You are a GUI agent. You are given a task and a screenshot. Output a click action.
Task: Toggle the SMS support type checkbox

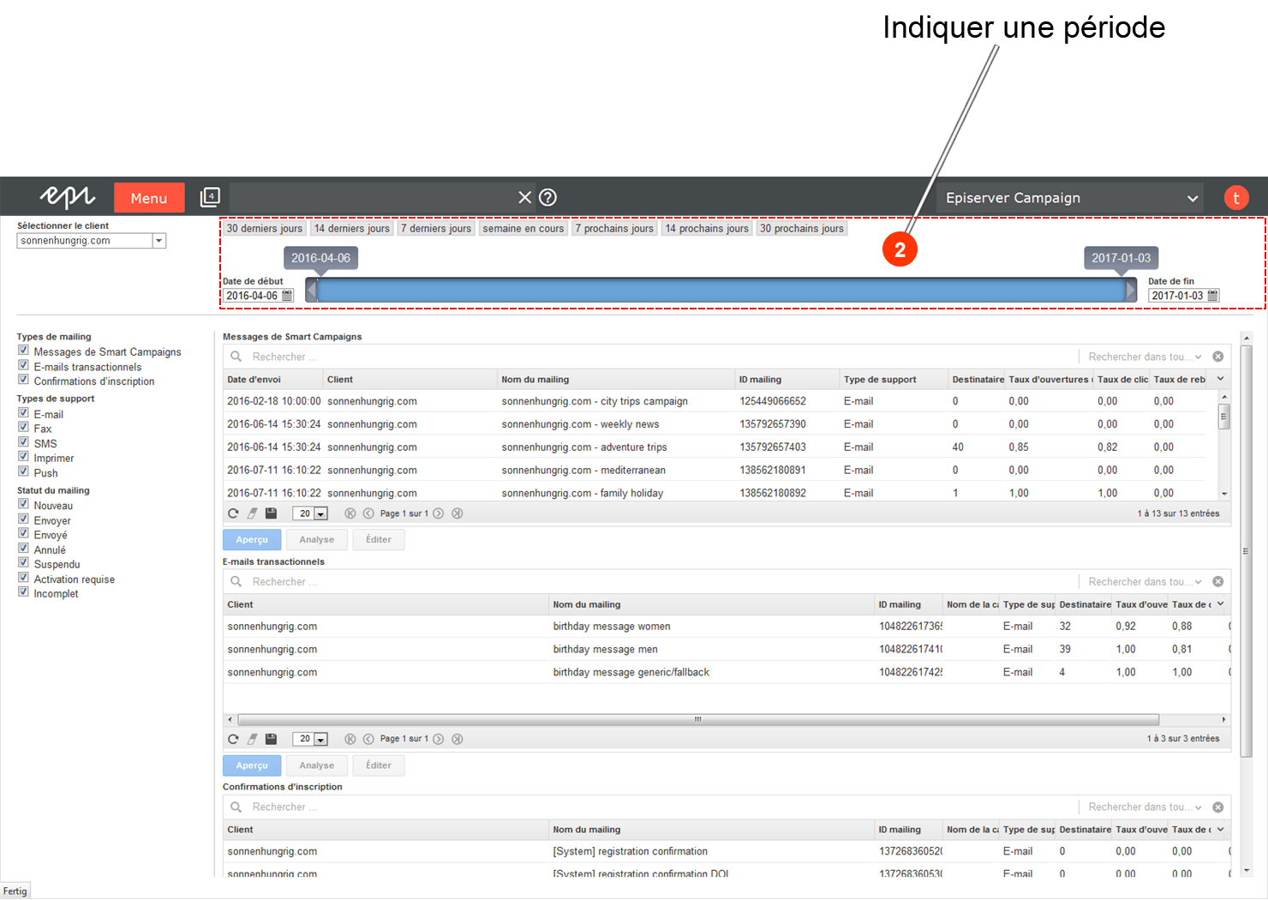click(x=23, y=442)
